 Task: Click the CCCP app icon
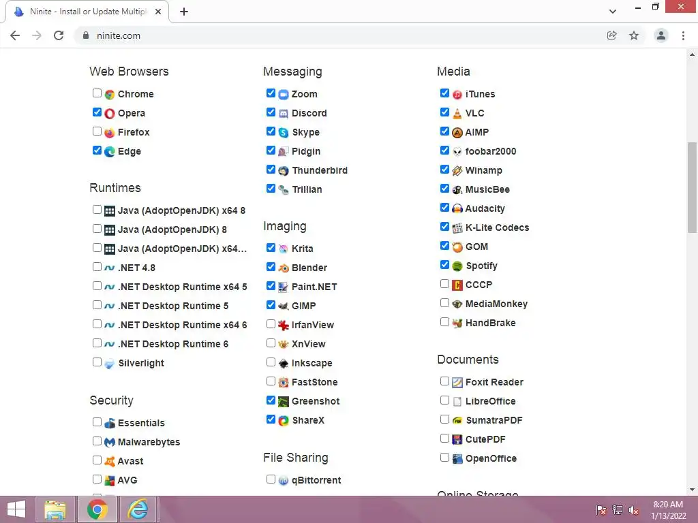[x=457, y=285]
